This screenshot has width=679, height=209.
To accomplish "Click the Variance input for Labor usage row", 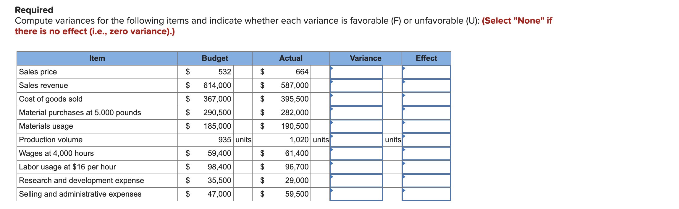I will coord(356,167).
